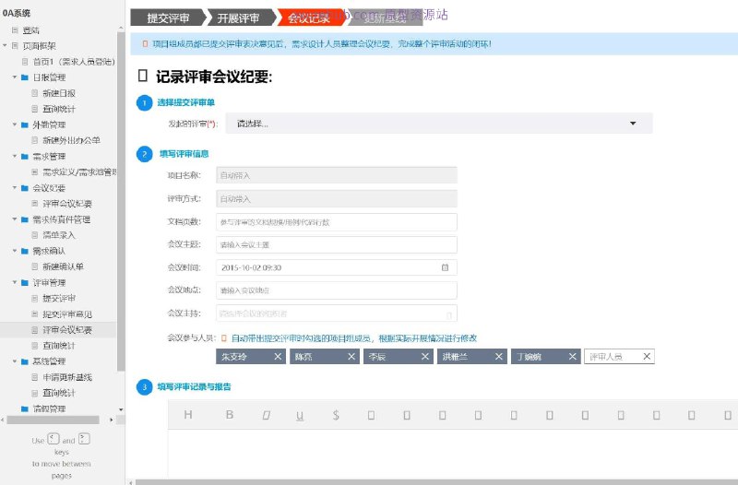
Task: Remove participant 李辰 with its X
Action: click(425, 357)
